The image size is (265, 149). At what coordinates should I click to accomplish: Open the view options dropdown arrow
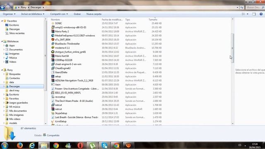point(248,14)
